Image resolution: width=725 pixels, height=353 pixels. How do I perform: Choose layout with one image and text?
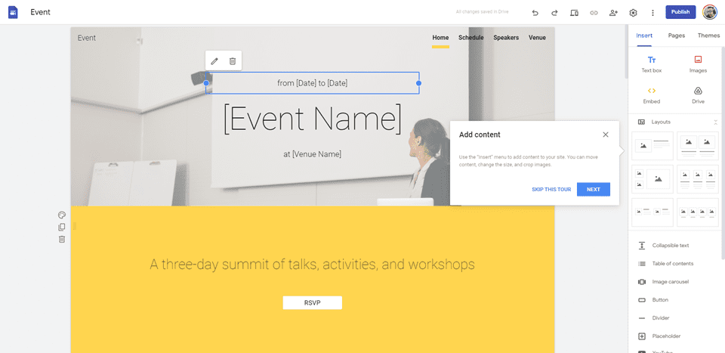pyautogui.click(x=652, y=146)
